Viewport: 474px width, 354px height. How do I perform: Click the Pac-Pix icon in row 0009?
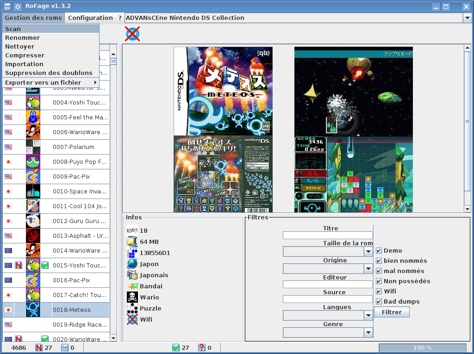pos(33,177)
